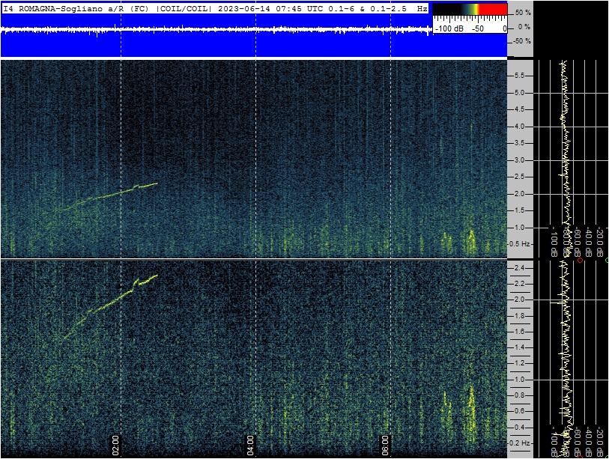The image size is (609, 459).
Task: Click the '0 %' amplitude label
Action: [x=524, y=27]
